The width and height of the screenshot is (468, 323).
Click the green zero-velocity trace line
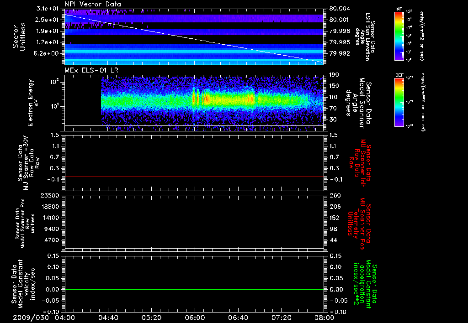194,289
